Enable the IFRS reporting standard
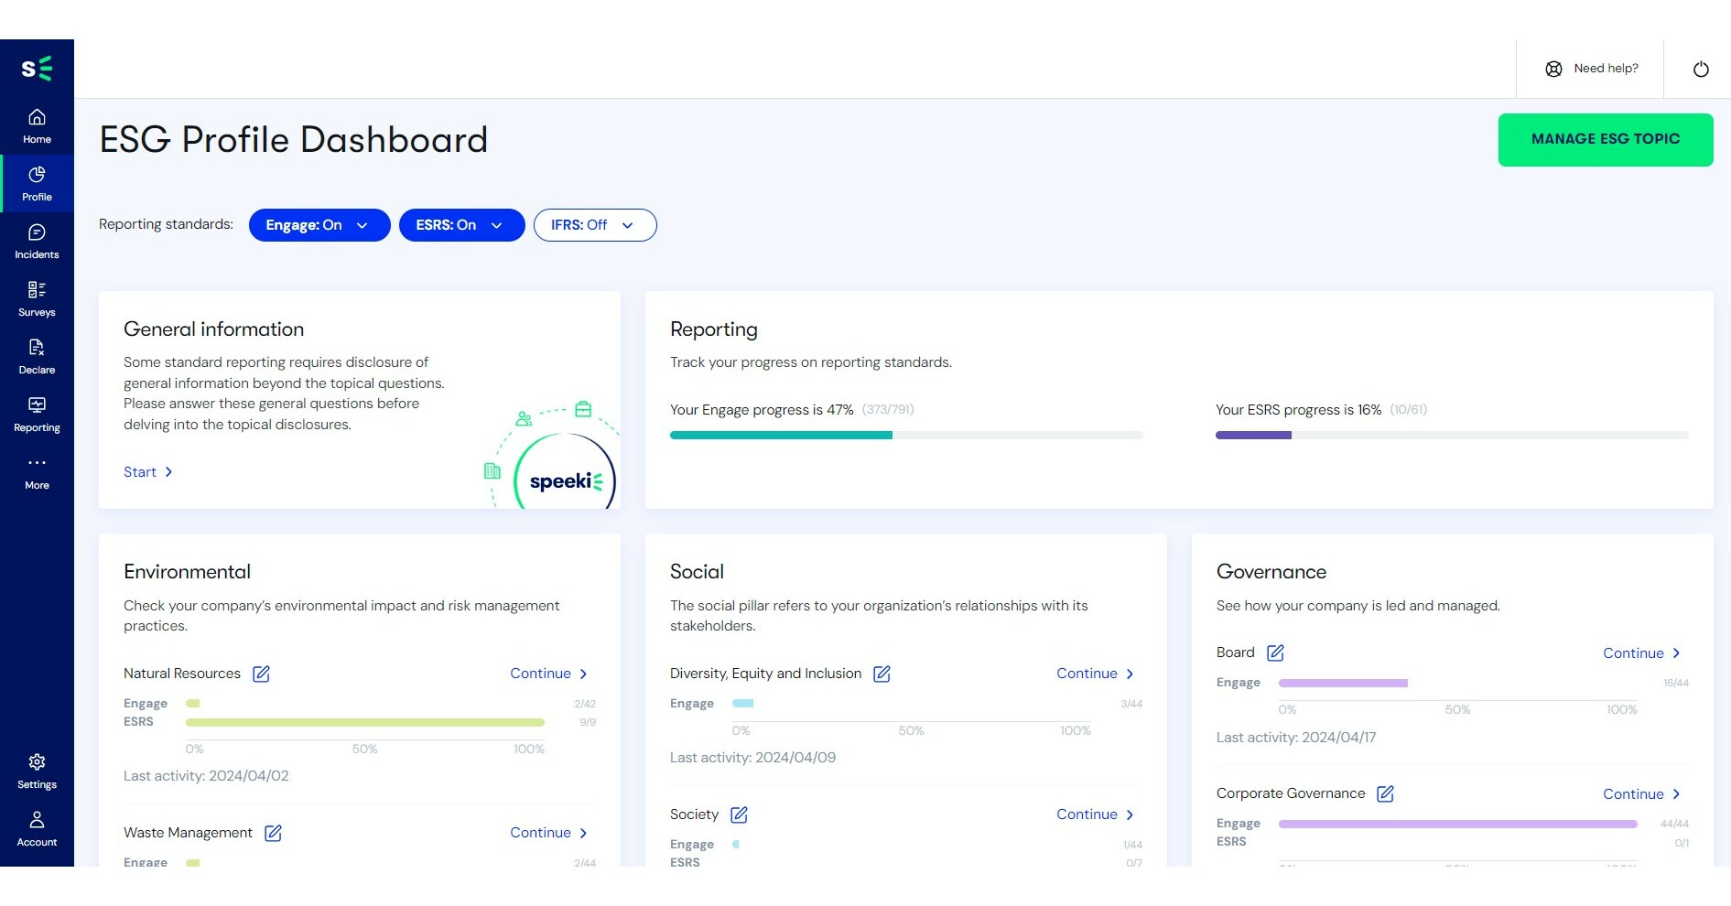The image size is (1731, 906). pos(578,224)
